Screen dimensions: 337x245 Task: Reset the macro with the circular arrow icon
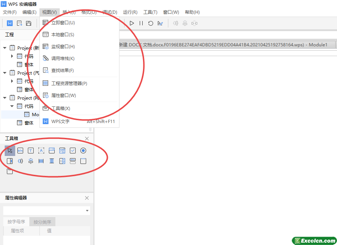pos(151,23)
